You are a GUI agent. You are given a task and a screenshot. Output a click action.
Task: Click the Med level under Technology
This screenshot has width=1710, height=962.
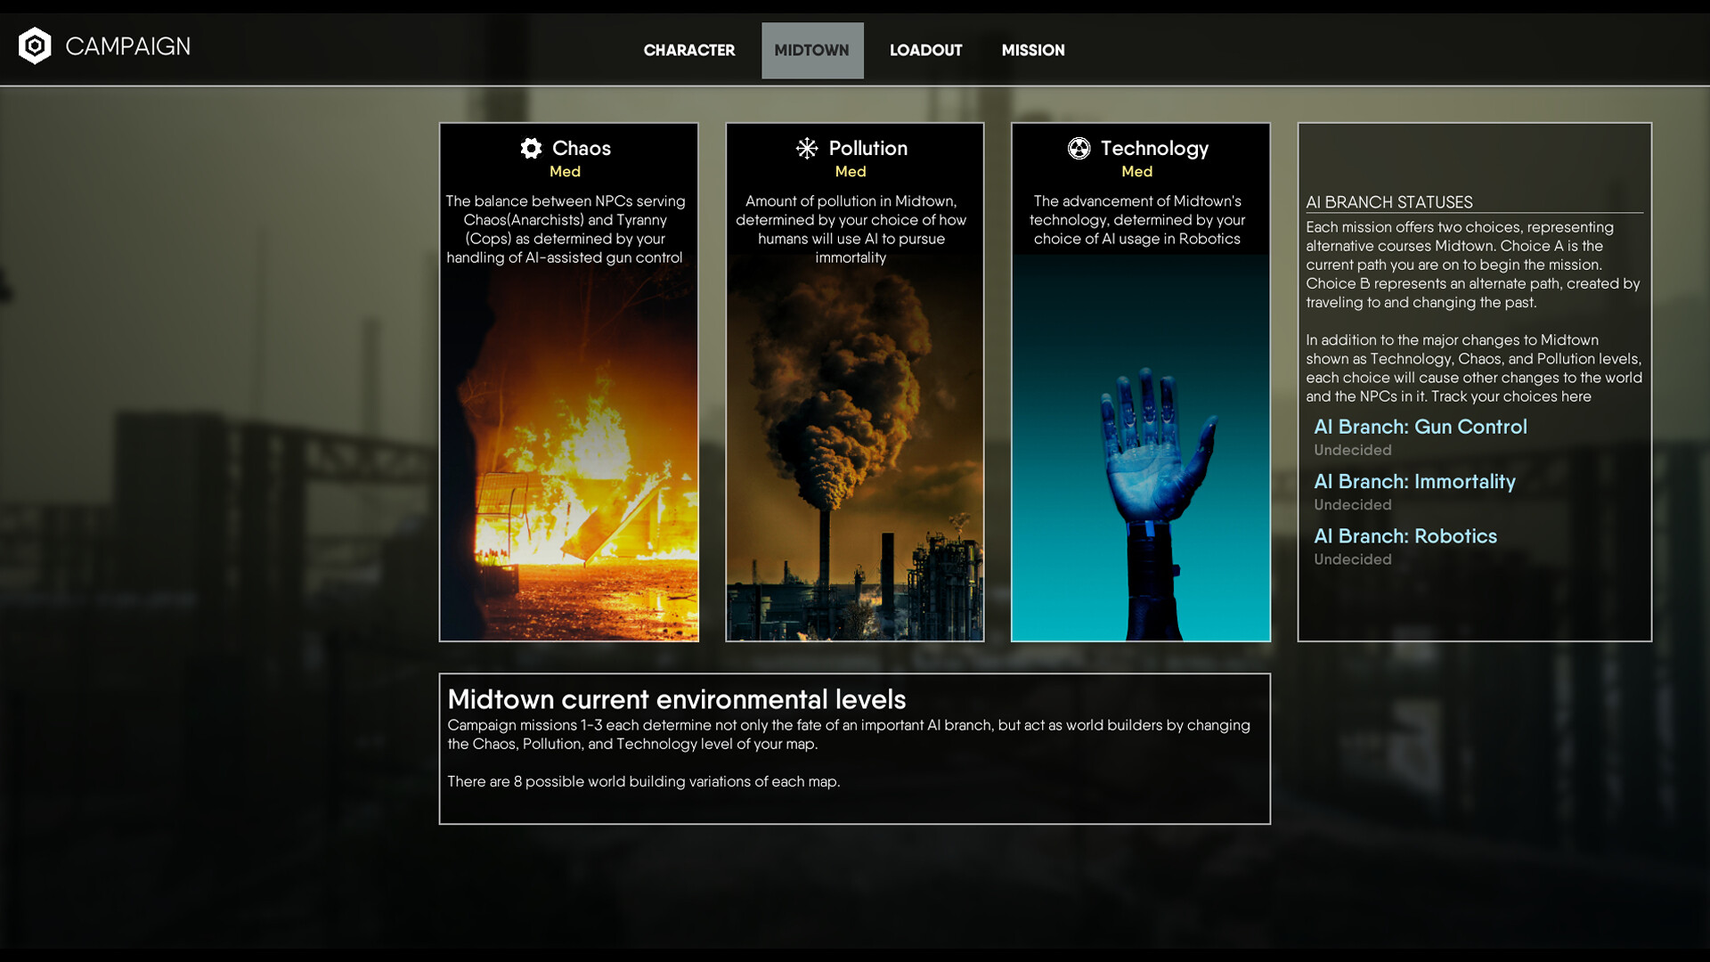coord(1136,171)
